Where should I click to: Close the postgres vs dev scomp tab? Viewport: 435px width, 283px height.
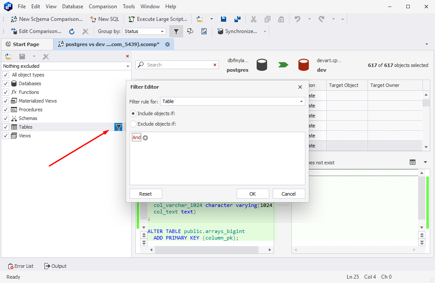167,44
